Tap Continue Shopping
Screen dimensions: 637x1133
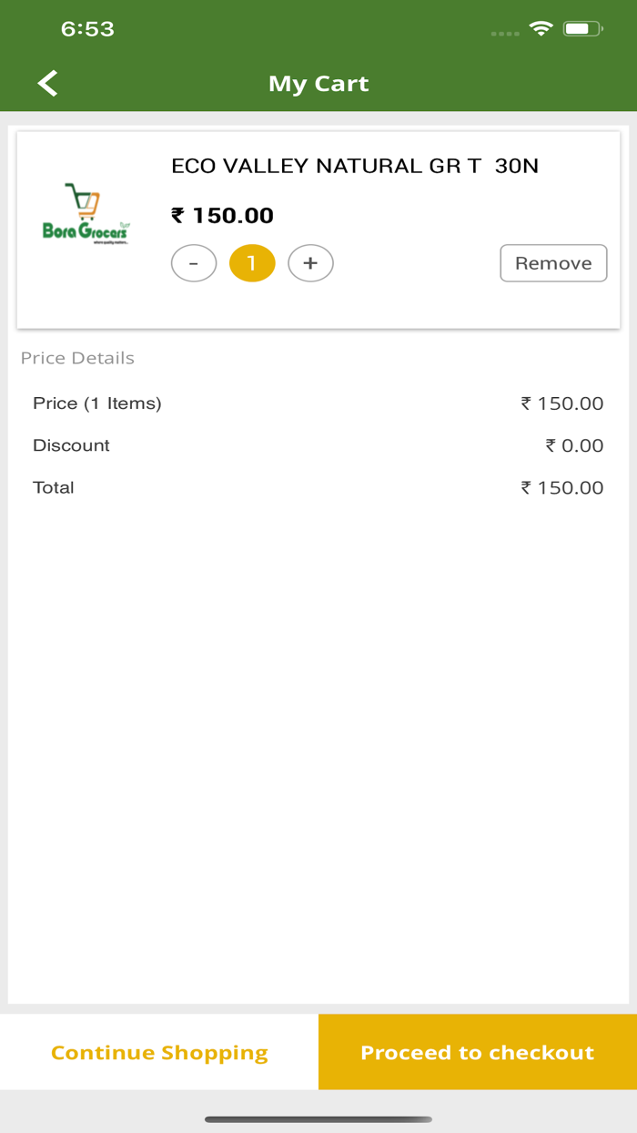(x=159, y=1052)
